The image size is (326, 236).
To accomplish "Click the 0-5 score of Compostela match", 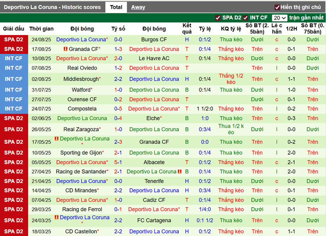I will click(x=118, y=109).
